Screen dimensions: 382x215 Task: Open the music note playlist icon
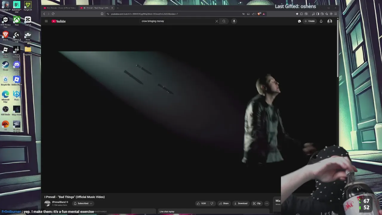[313, 14]
